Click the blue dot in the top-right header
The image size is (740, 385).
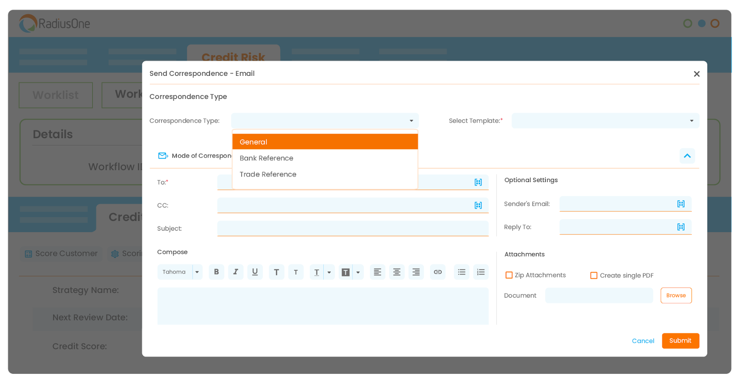click(702, 24)
